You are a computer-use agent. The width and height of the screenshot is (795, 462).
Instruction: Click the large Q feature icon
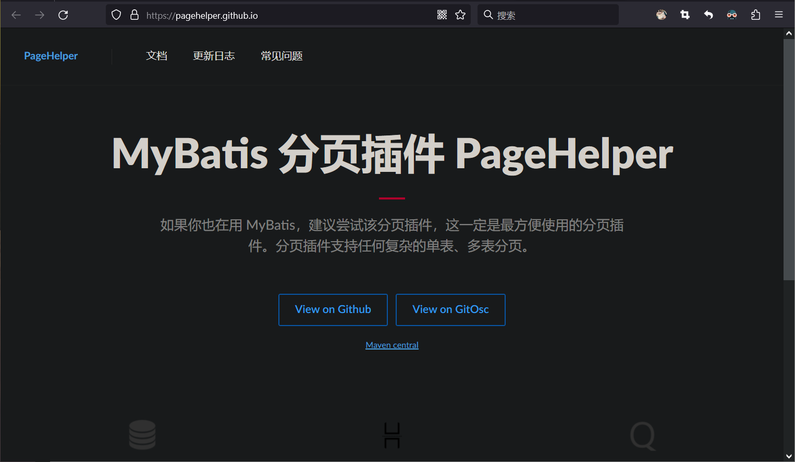click(643, 436)
